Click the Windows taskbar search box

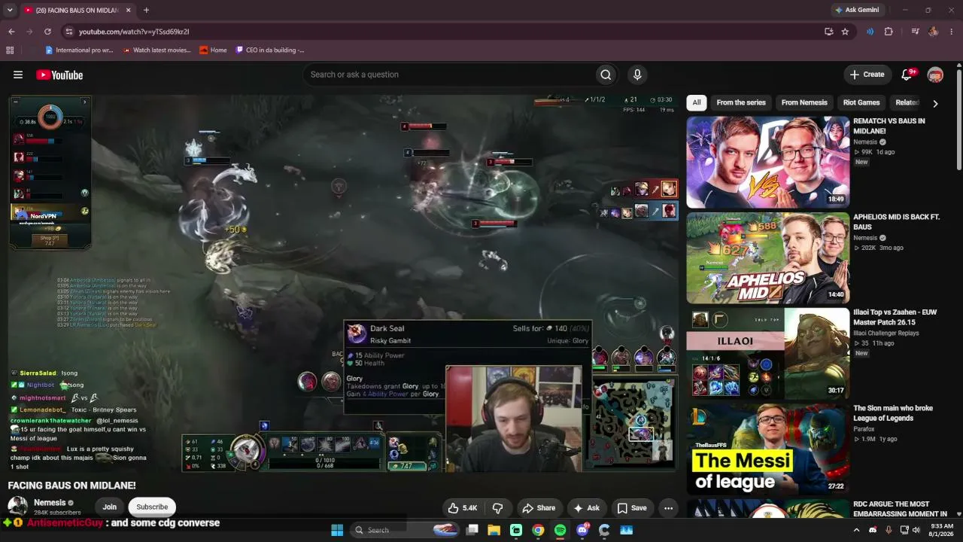(405, 530)
